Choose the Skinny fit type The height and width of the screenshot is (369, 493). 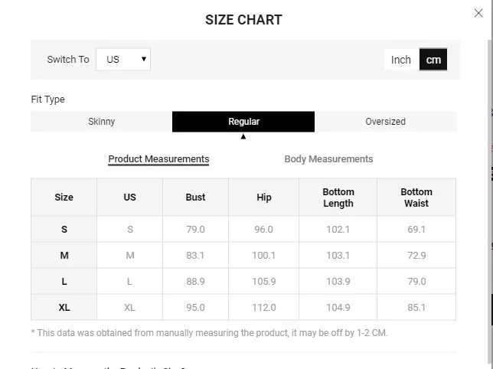click(101, 122)
